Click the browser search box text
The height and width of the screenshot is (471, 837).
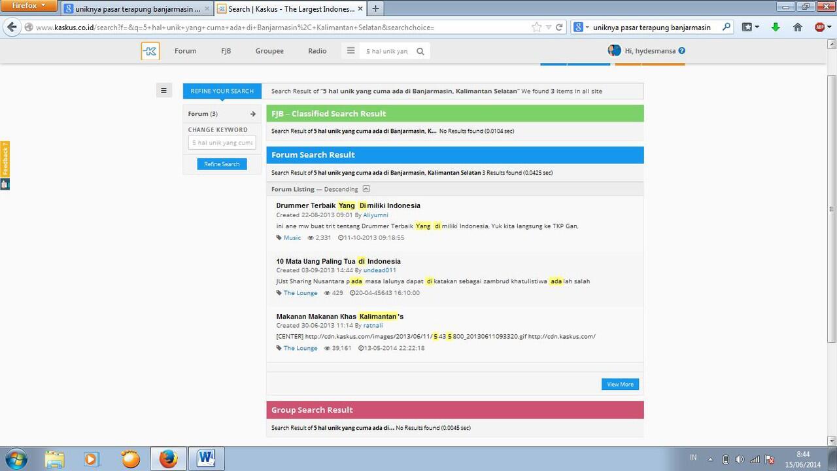651,27
